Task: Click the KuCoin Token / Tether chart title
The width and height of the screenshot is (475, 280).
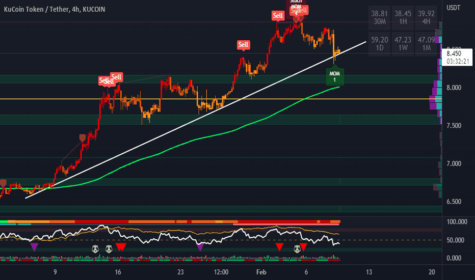Action: 55,9
